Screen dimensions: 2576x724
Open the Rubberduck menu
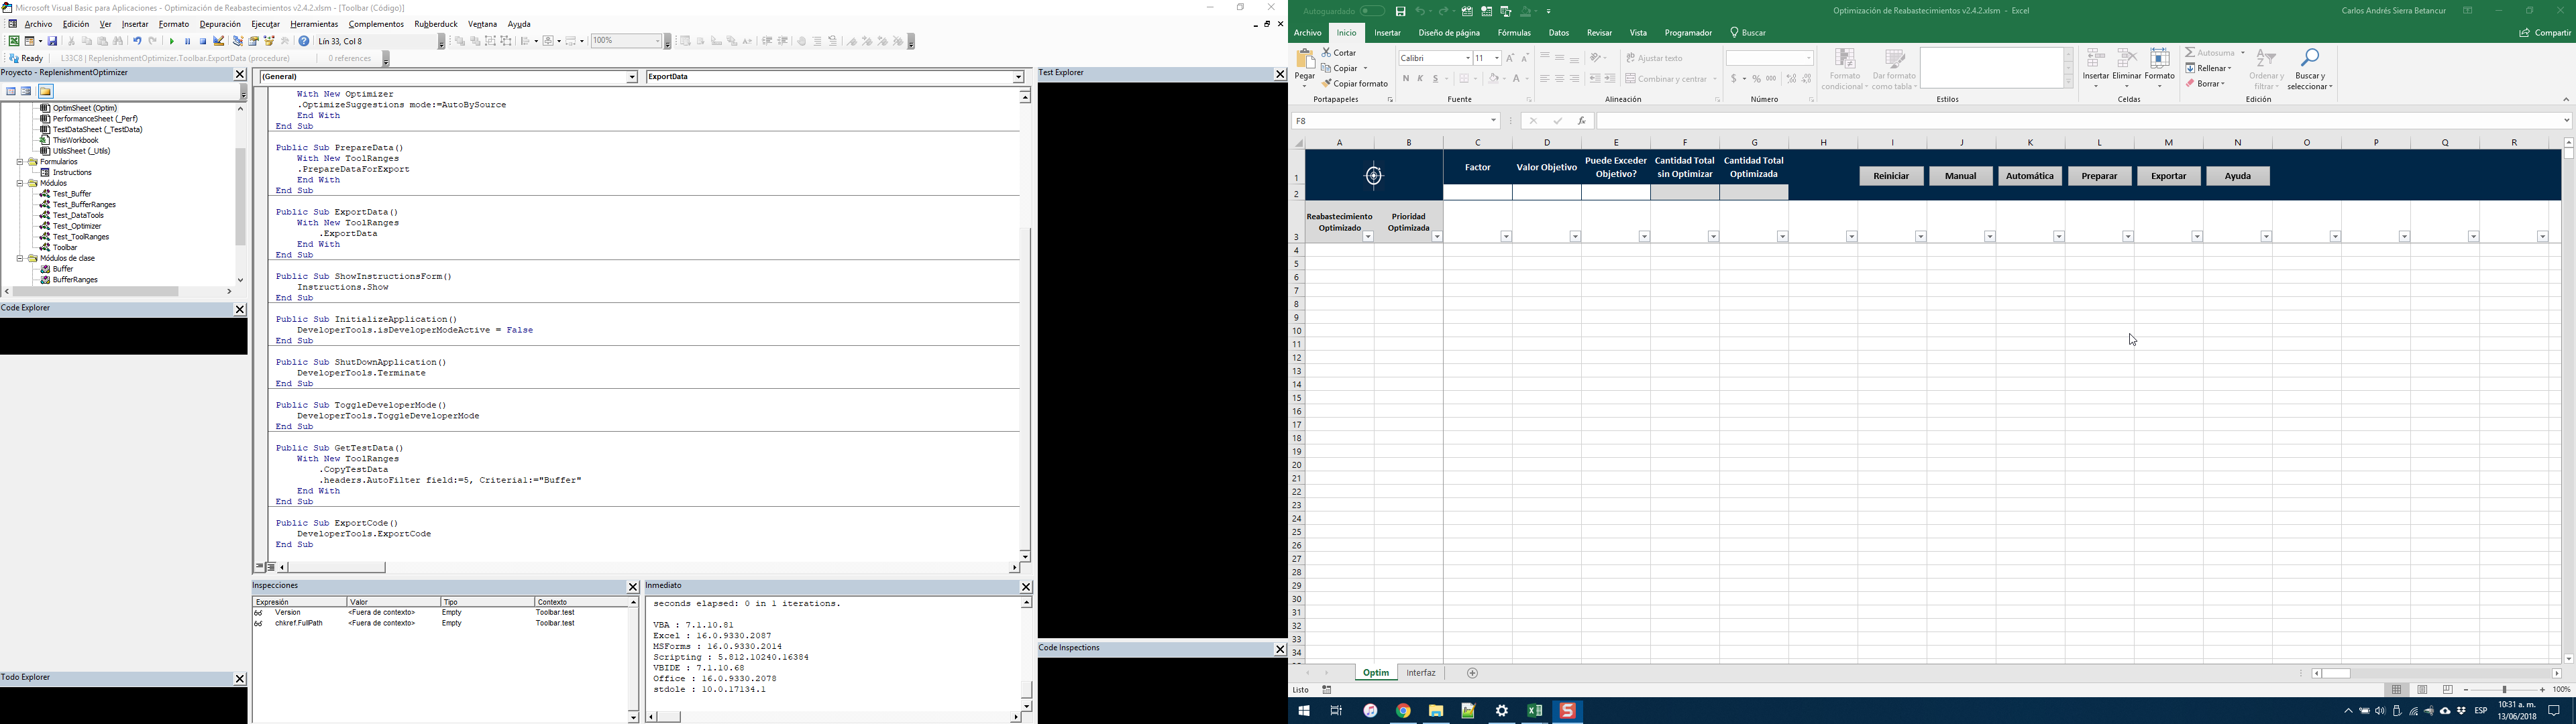435,24
